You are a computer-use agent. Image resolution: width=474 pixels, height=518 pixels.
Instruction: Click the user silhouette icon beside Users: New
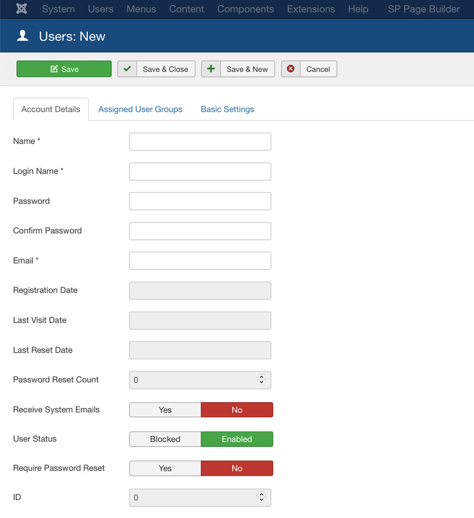tap(22, 36)
